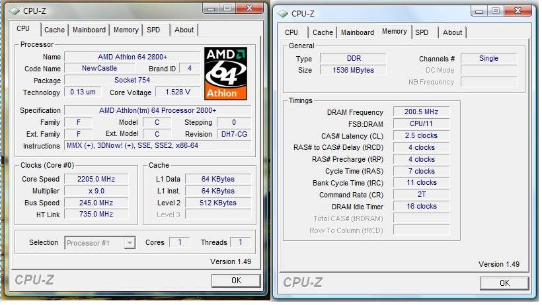Maximize the right CPU-Z window
542x305 pixels.
coord(495,11)
